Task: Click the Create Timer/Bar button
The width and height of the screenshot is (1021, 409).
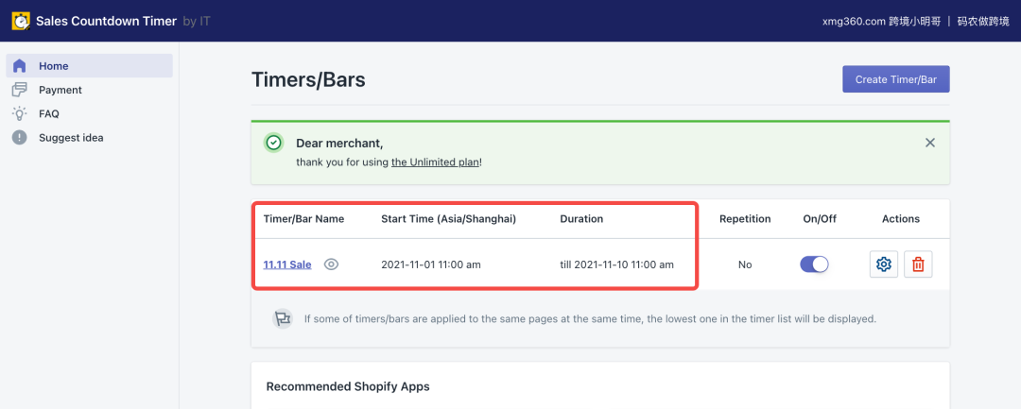Action: [x=896, y=79]
